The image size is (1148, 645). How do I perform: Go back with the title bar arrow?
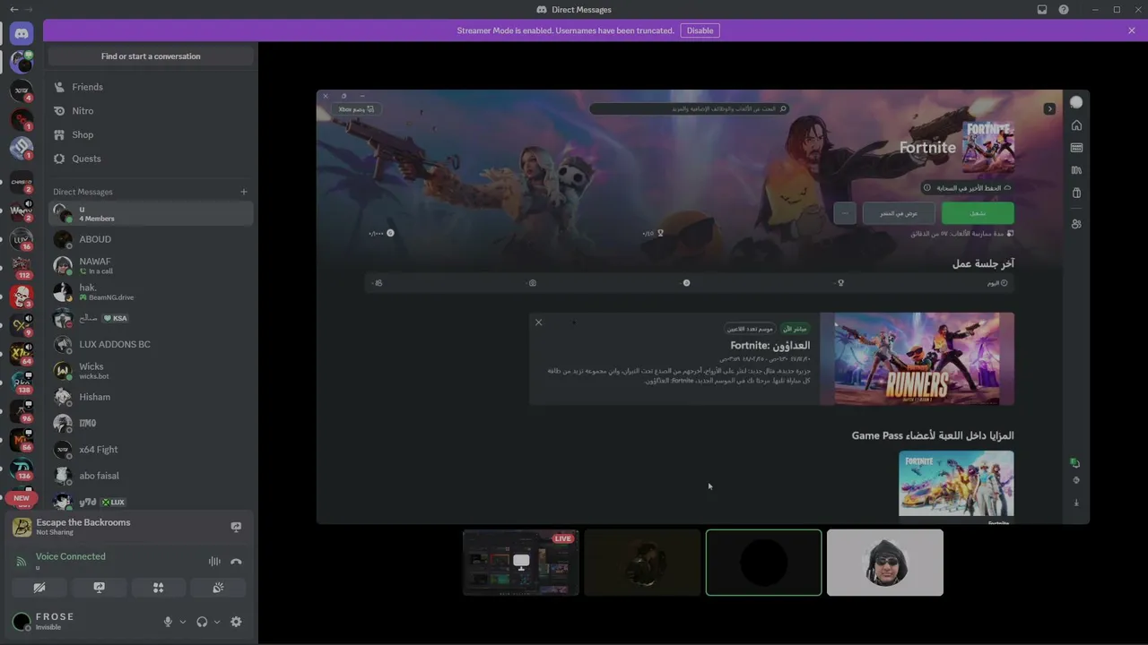click(13, 10)
